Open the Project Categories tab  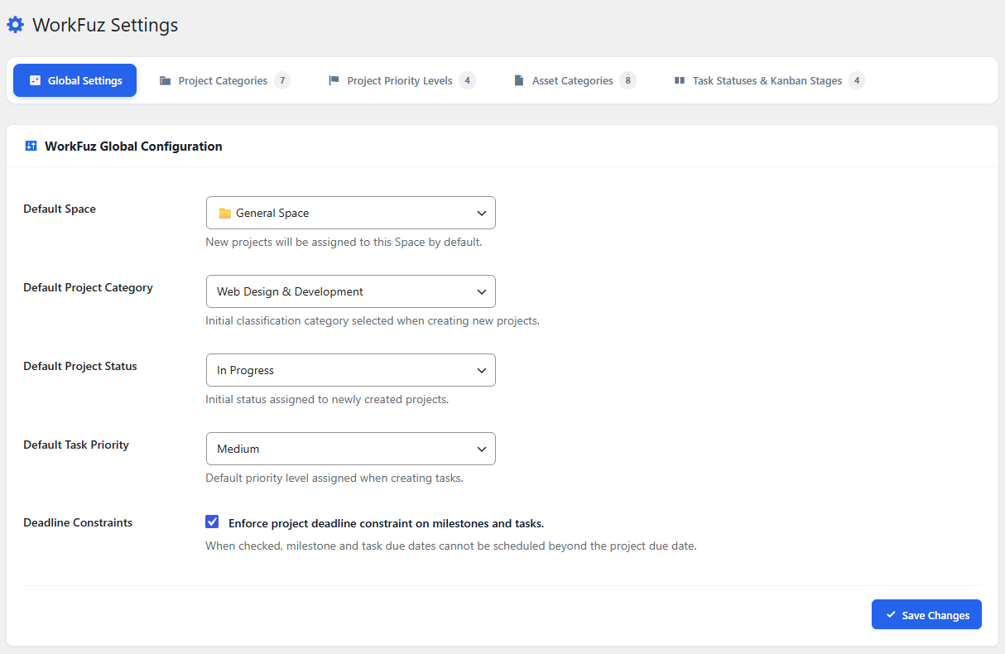(x=224, y=80)
